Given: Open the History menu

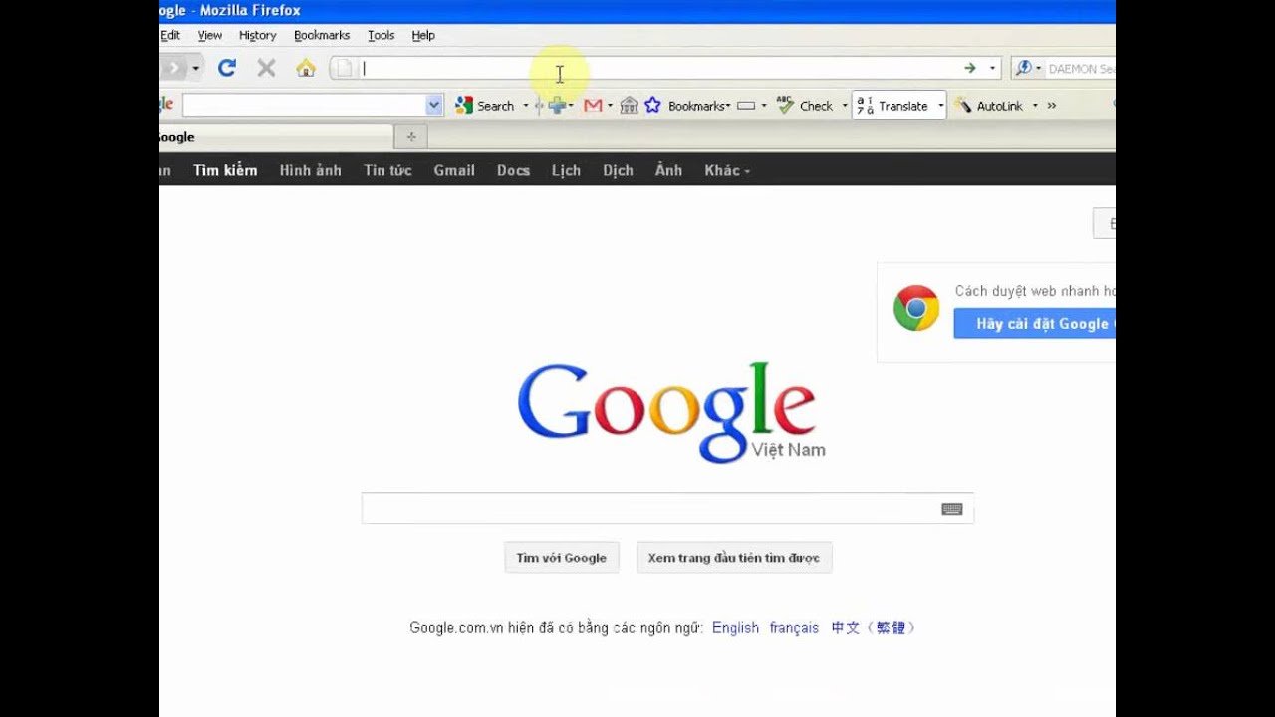Looking at the screenshot, I should click(257, 35).
